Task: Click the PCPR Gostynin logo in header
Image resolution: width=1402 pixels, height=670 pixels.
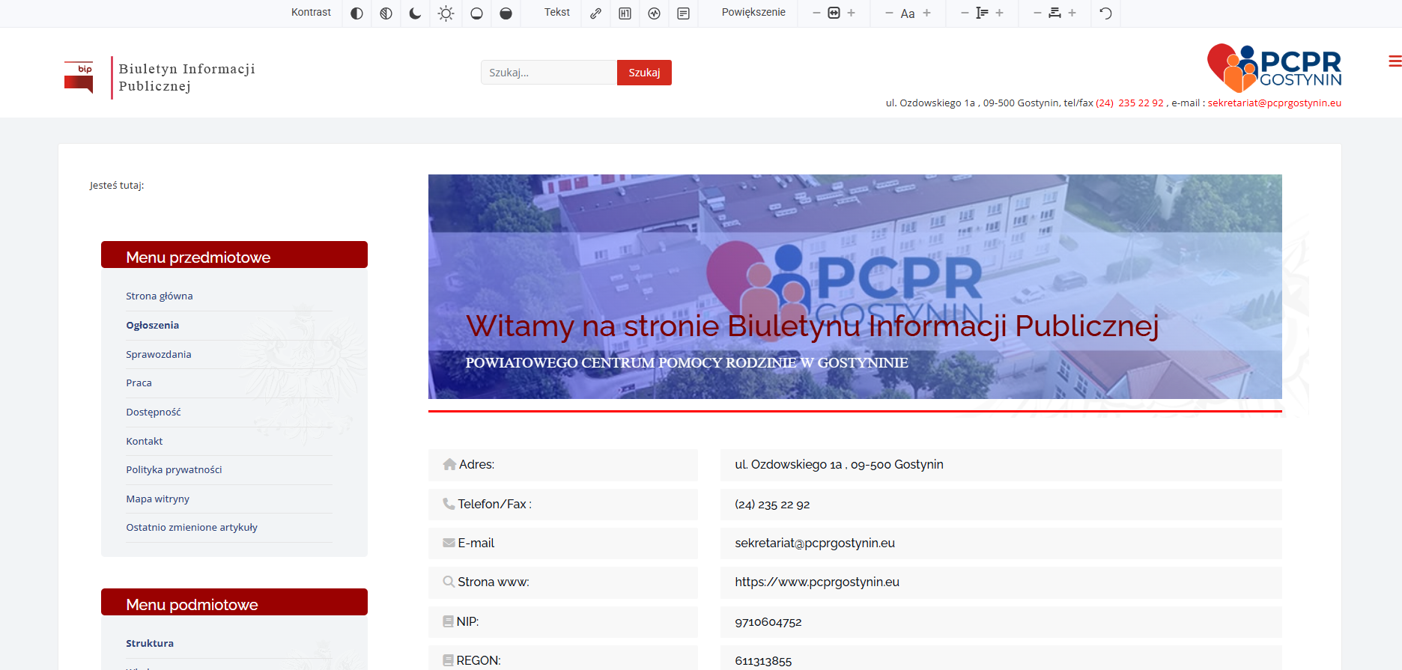Action: [1274, 68]
